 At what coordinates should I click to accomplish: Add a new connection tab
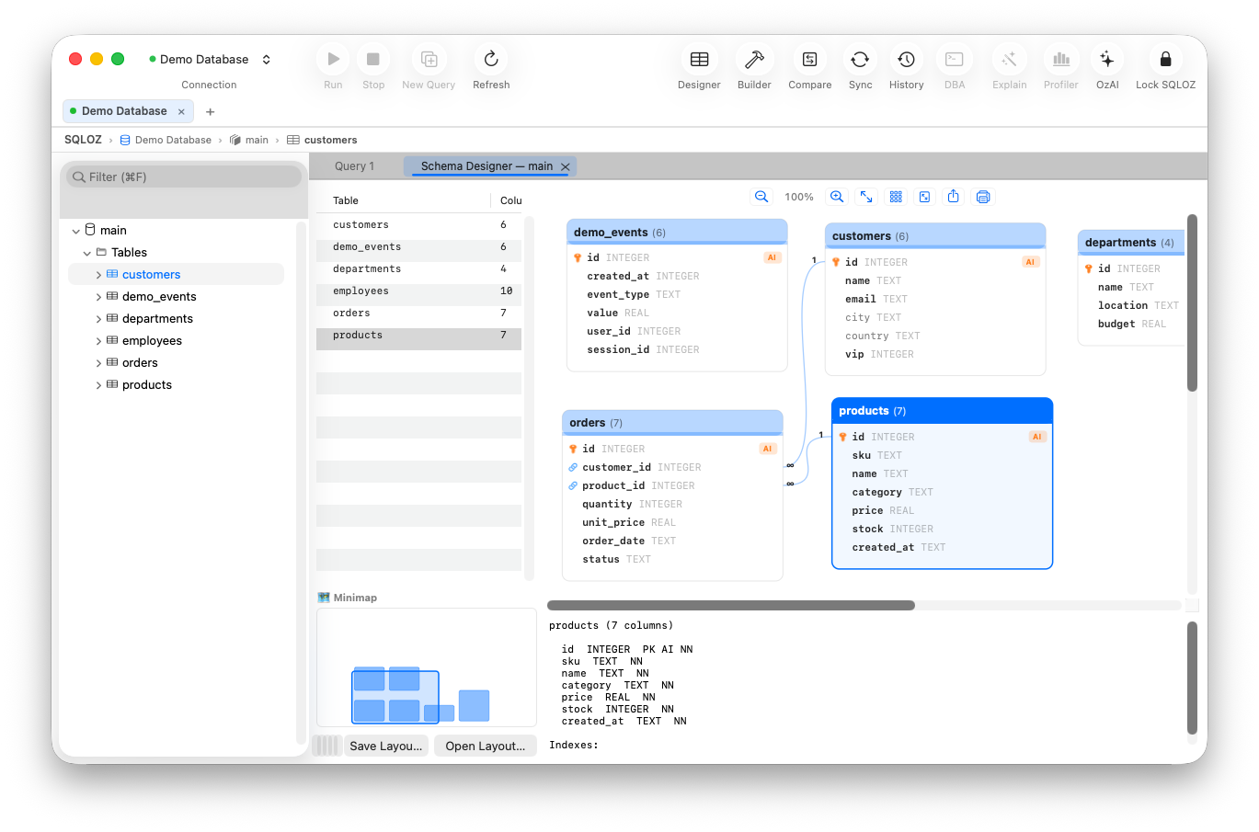[x=211, y=112]
